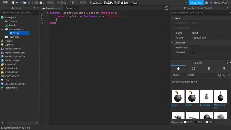Open the help question mark icon
This screenshot has width=231, height=130.
pos(206,3)
